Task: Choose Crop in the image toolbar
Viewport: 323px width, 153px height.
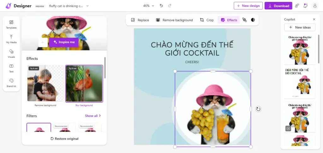Action: coord(207,20)
